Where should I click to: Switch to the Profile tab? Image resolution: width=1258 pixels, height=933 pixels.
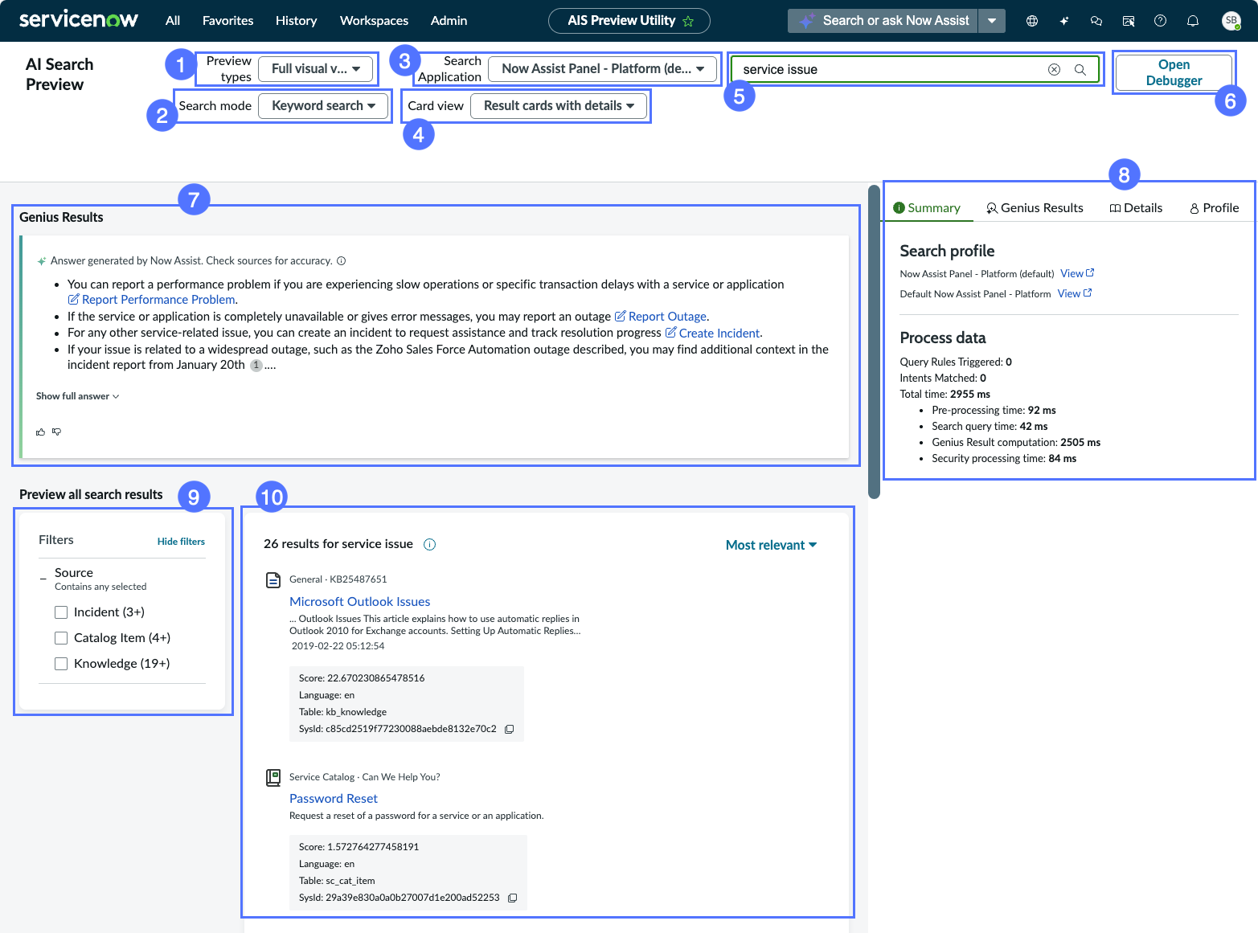click(1214, 208)
